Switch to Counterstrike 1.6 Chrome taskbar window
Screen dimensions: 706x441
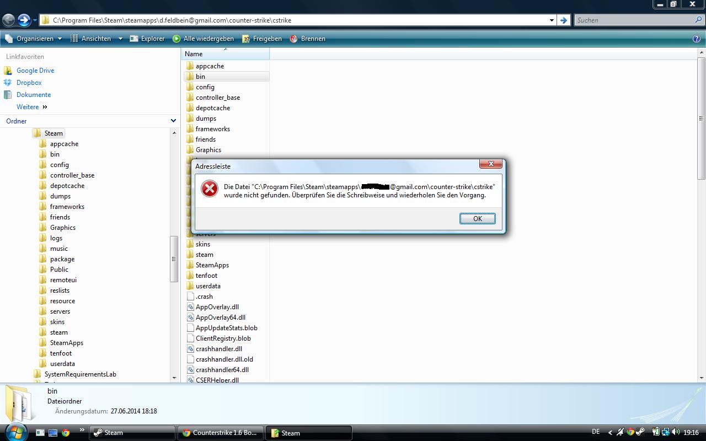pos(221,433)
